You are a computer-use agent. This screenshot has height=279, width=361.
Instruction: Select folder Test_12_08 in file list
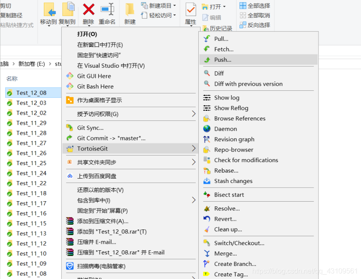pos(33,93)
